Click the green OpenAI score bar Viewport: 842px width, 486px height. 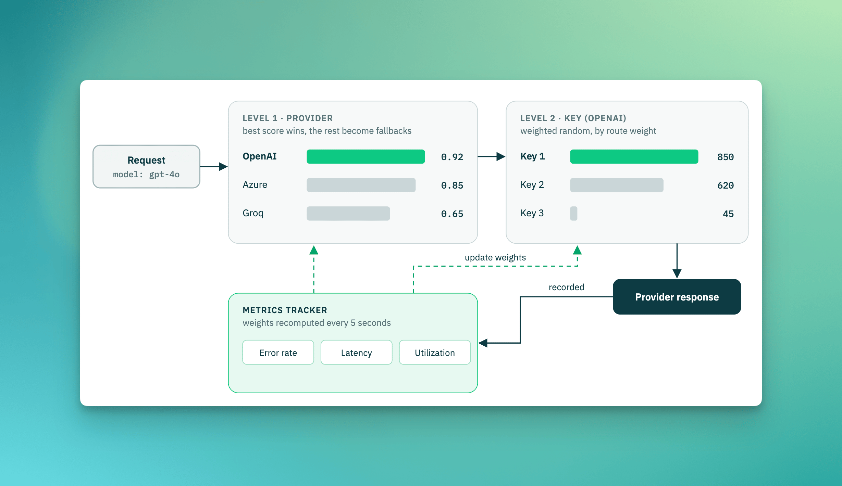click(366, 156)
